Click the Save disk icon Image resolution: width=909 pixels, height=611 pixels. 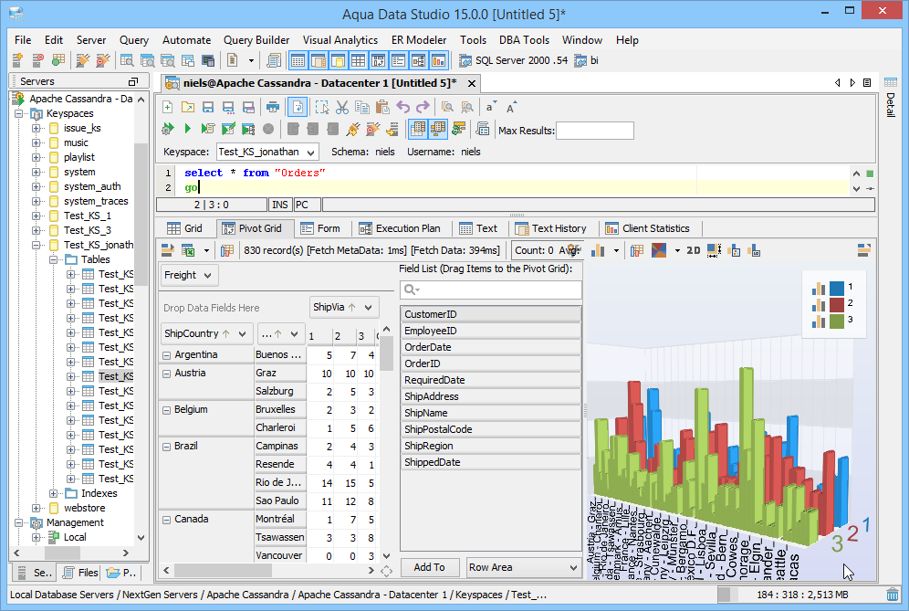click(x=207, y=108)
